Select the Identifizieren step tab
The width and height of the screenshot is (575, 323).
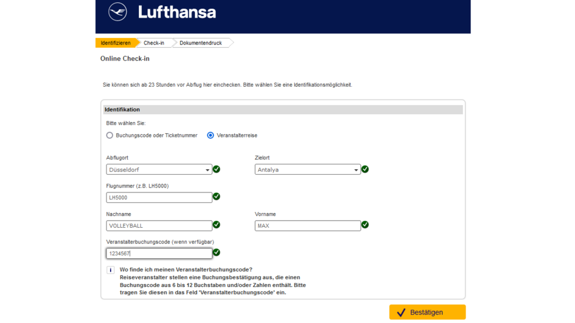click(x=116, y=43)
